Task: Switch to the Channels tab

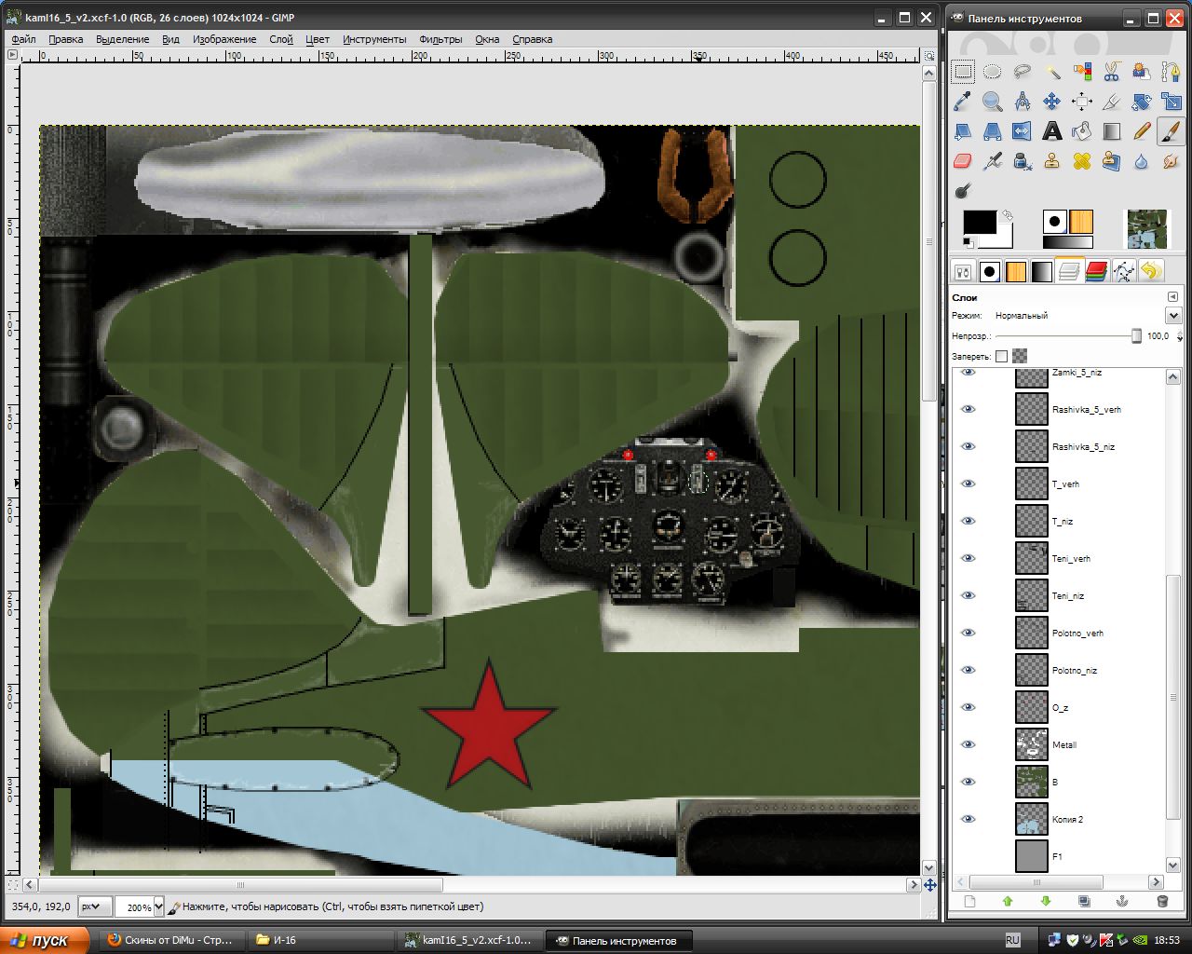Action: click(1098, 272)
